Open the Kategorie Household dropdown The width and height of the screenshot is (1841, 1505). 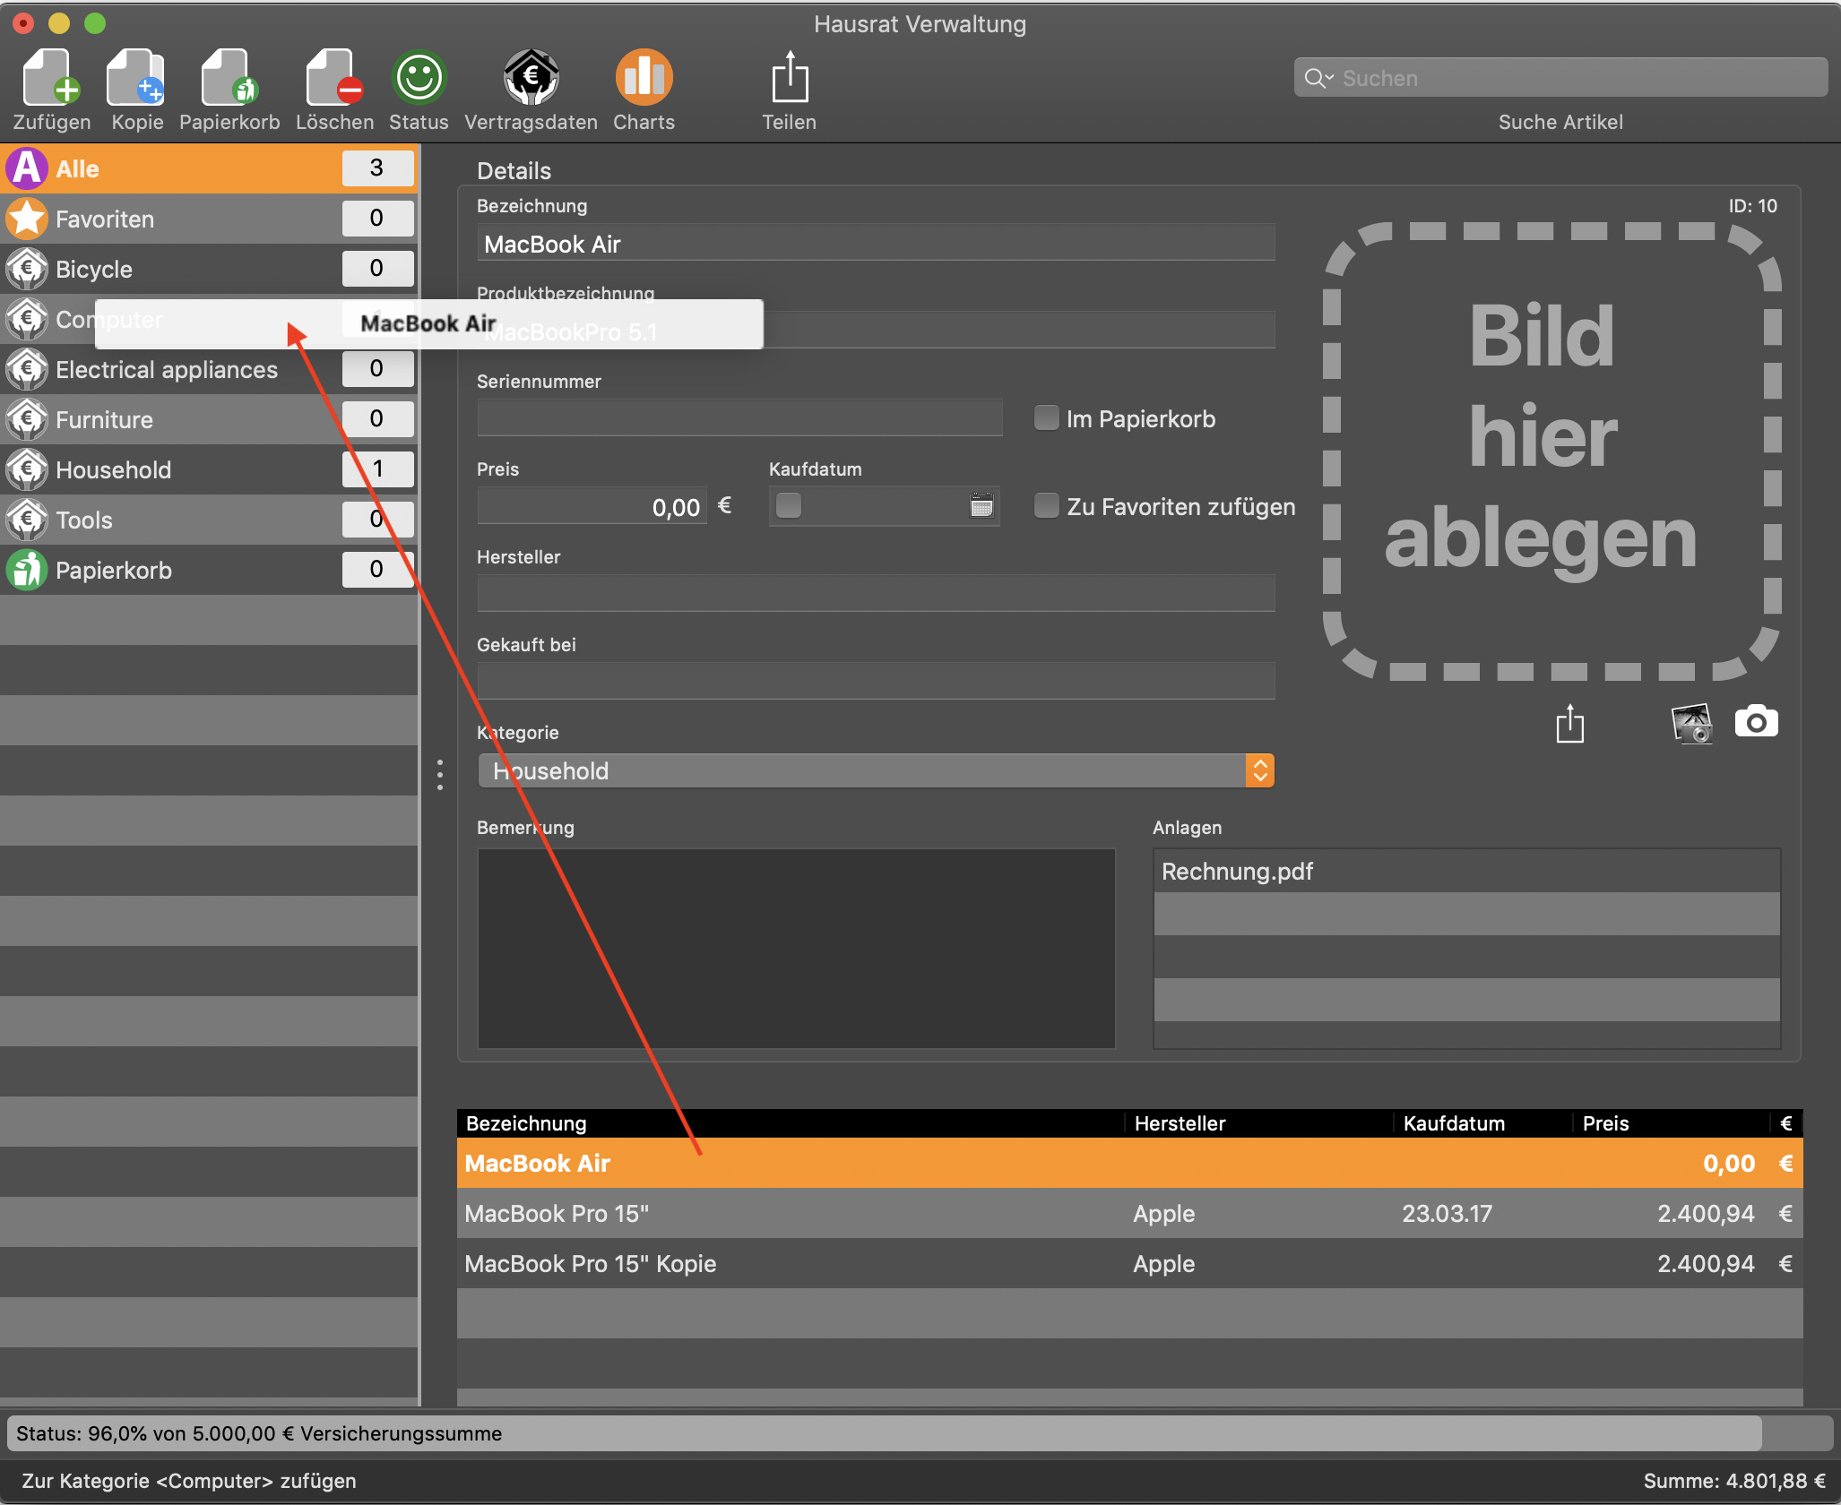tap(876, 770)
